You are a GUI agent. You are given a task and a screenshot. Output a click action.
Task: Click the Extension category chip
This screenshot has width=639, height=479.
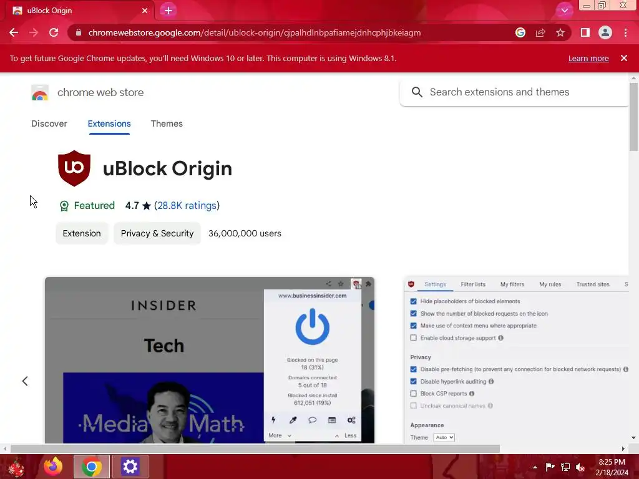click(x=82, y=233)
